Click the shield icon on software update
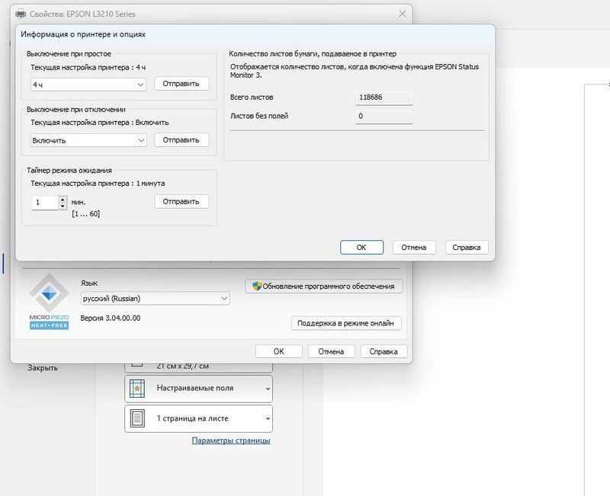This screenshot has height=496, width=610. (x=257, y=286)
